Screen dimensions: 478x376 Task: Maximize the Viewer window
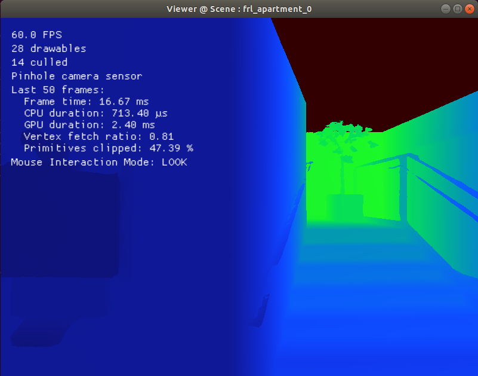tap(457, 8)
